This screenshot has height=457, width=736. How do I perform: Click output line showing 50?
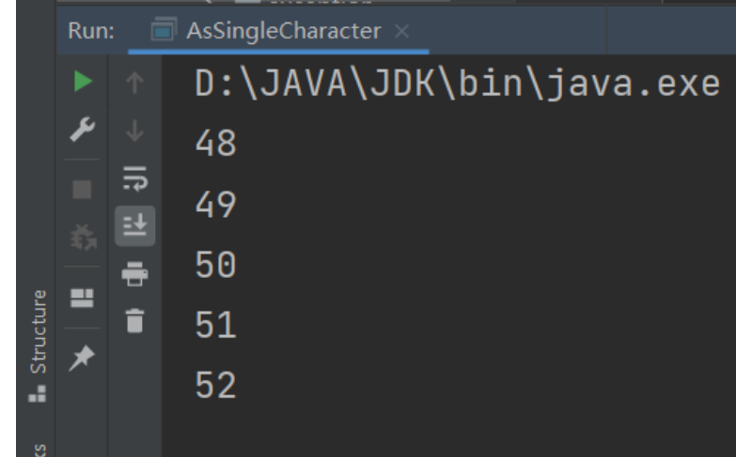coord(216,266)
